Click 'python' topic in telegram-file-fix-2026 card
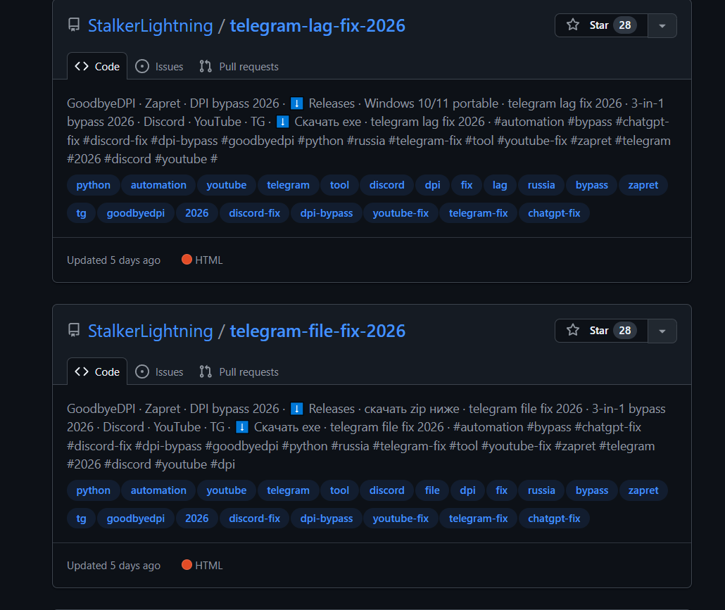 tap(94, 491)
